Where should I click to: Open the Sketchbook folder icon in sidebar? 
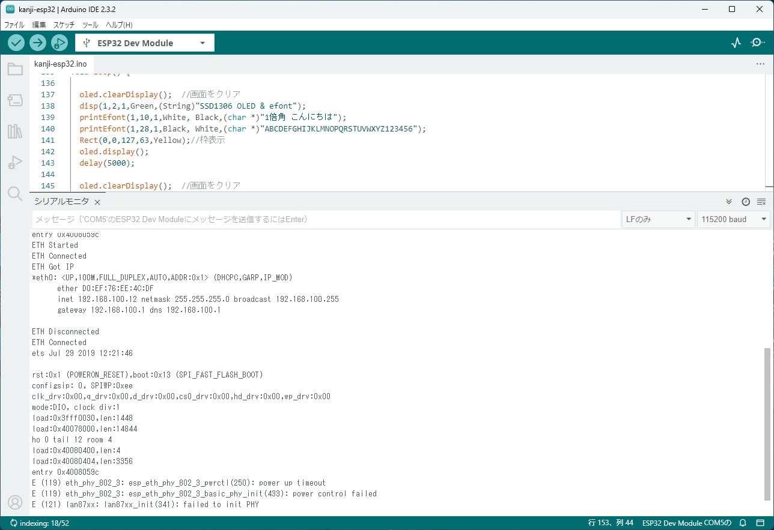[15, 70]
